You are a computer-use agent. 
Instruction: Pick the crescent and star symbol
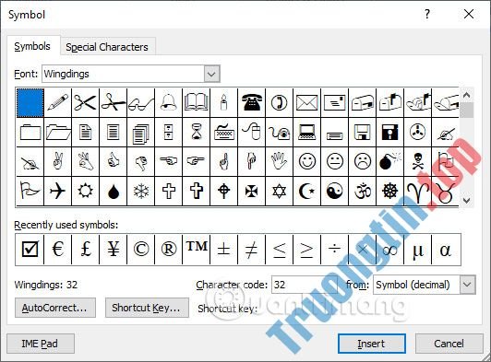tap(306, 191)
